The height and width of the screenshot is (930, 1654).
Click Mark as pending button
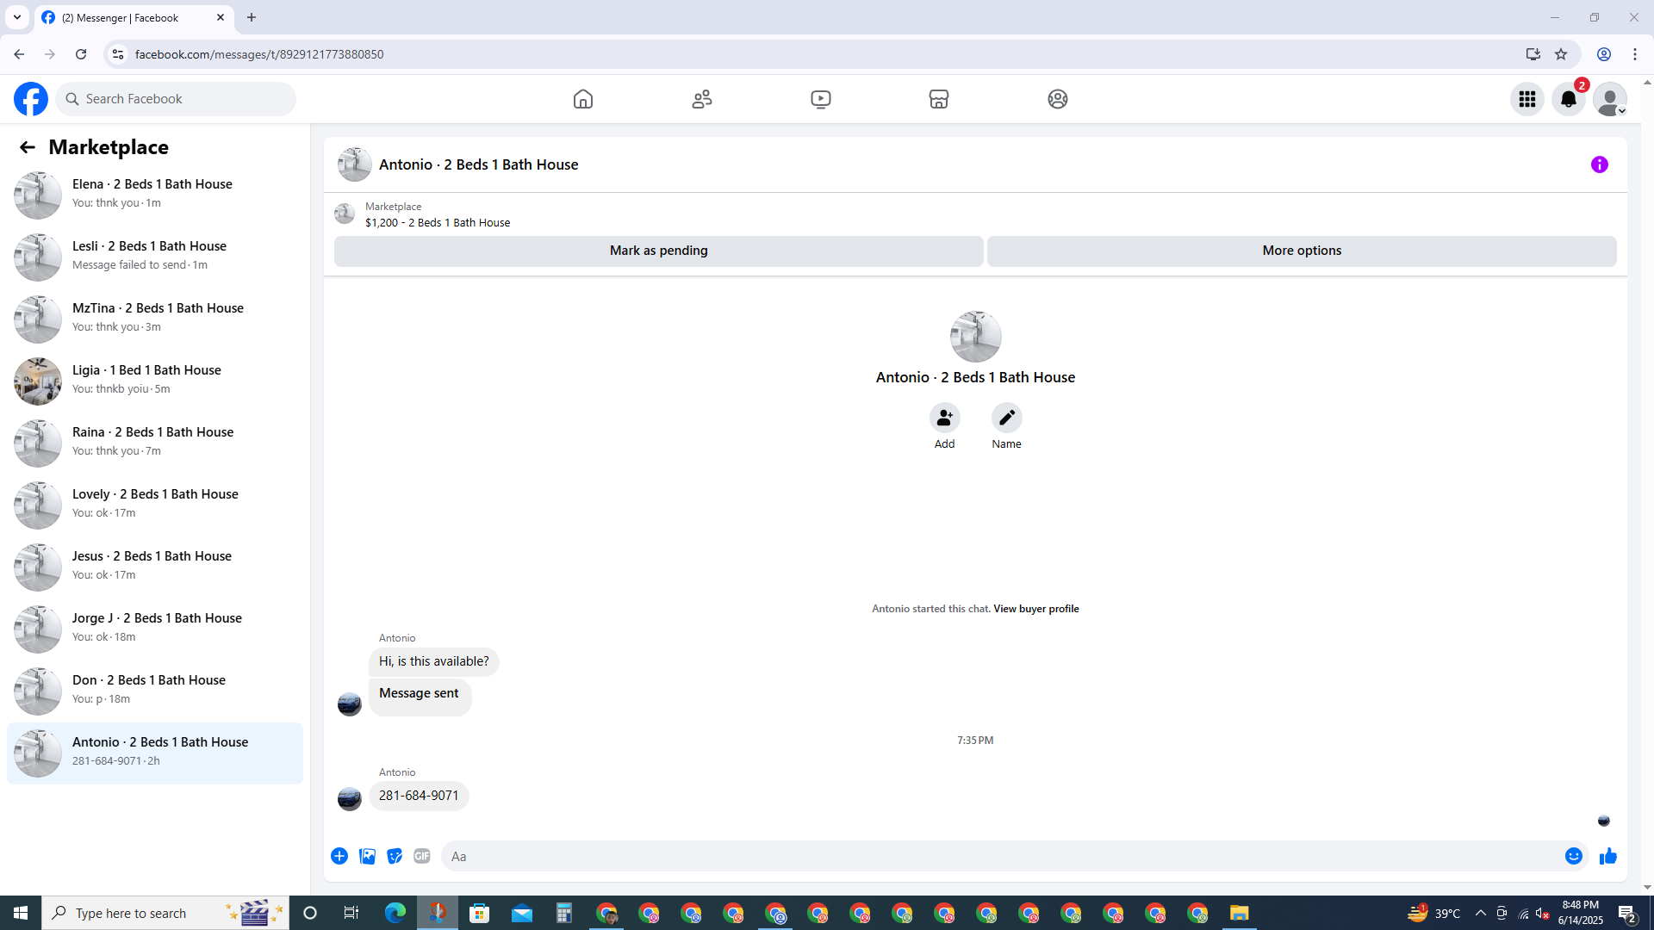tap(659, 251)
